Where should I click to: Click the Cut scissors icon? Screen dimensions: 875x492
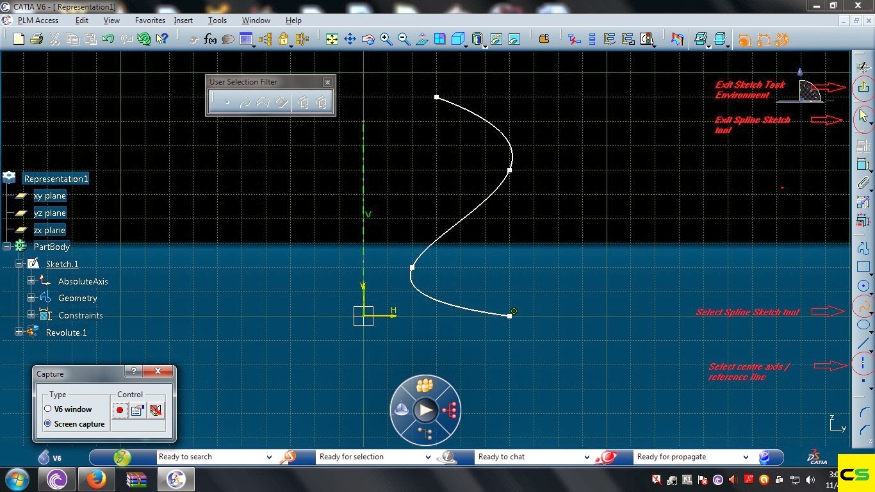54,40
